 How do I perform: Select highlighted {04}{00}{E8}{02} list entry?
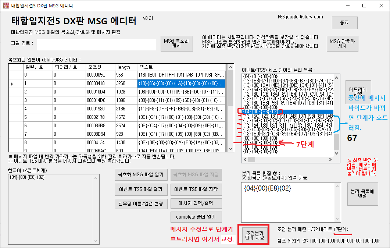point(288,111)
